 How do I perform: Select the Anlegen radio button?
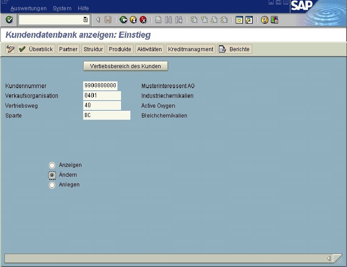pyautogui.click(x=52, y=185)
